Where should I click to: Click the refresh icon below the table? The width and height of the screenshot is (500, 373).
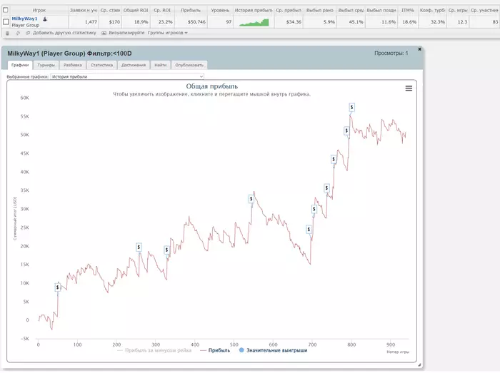point(18,33)
